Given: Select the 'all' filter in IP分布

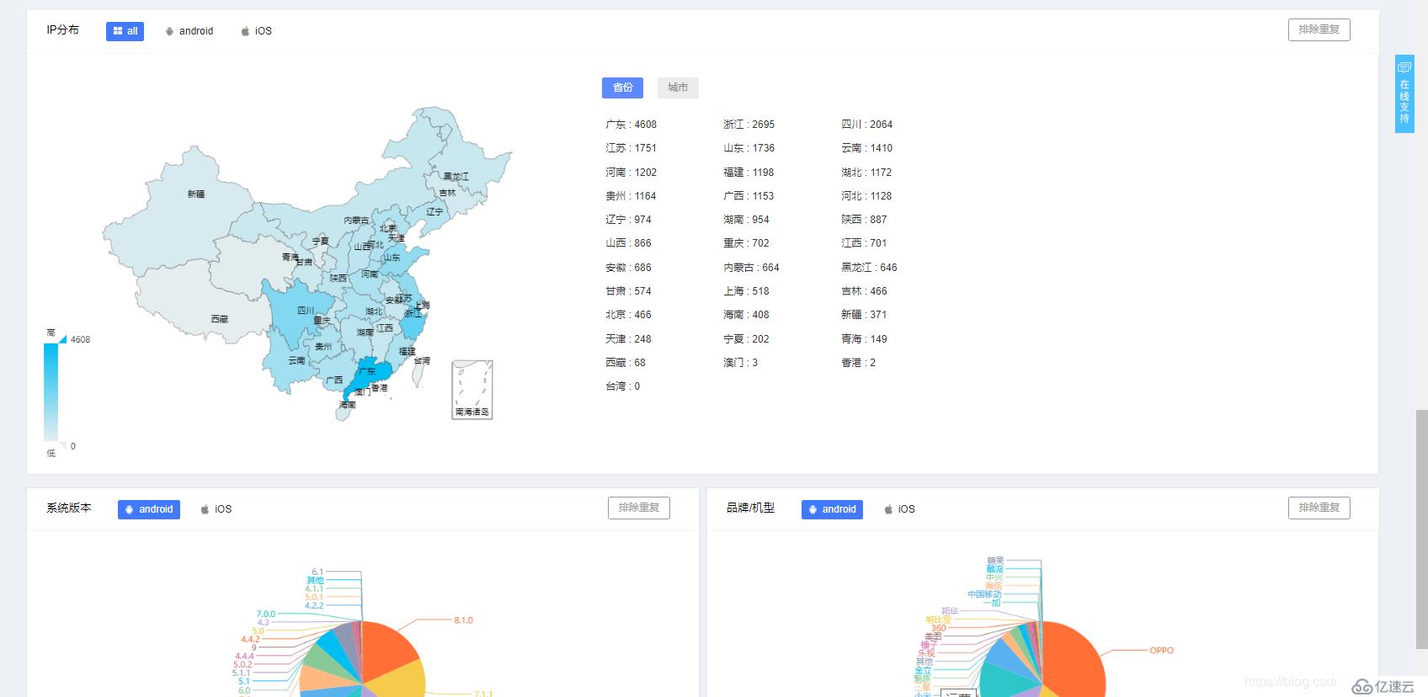Looking at the screenshot, I should (x=125, y=31).
